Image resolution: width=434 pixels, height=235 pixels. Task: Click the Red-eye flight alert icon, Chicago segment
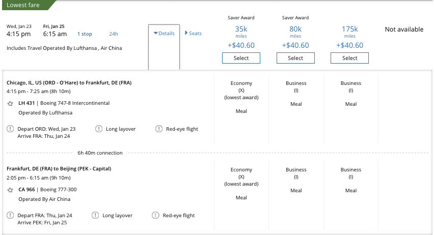159,129
